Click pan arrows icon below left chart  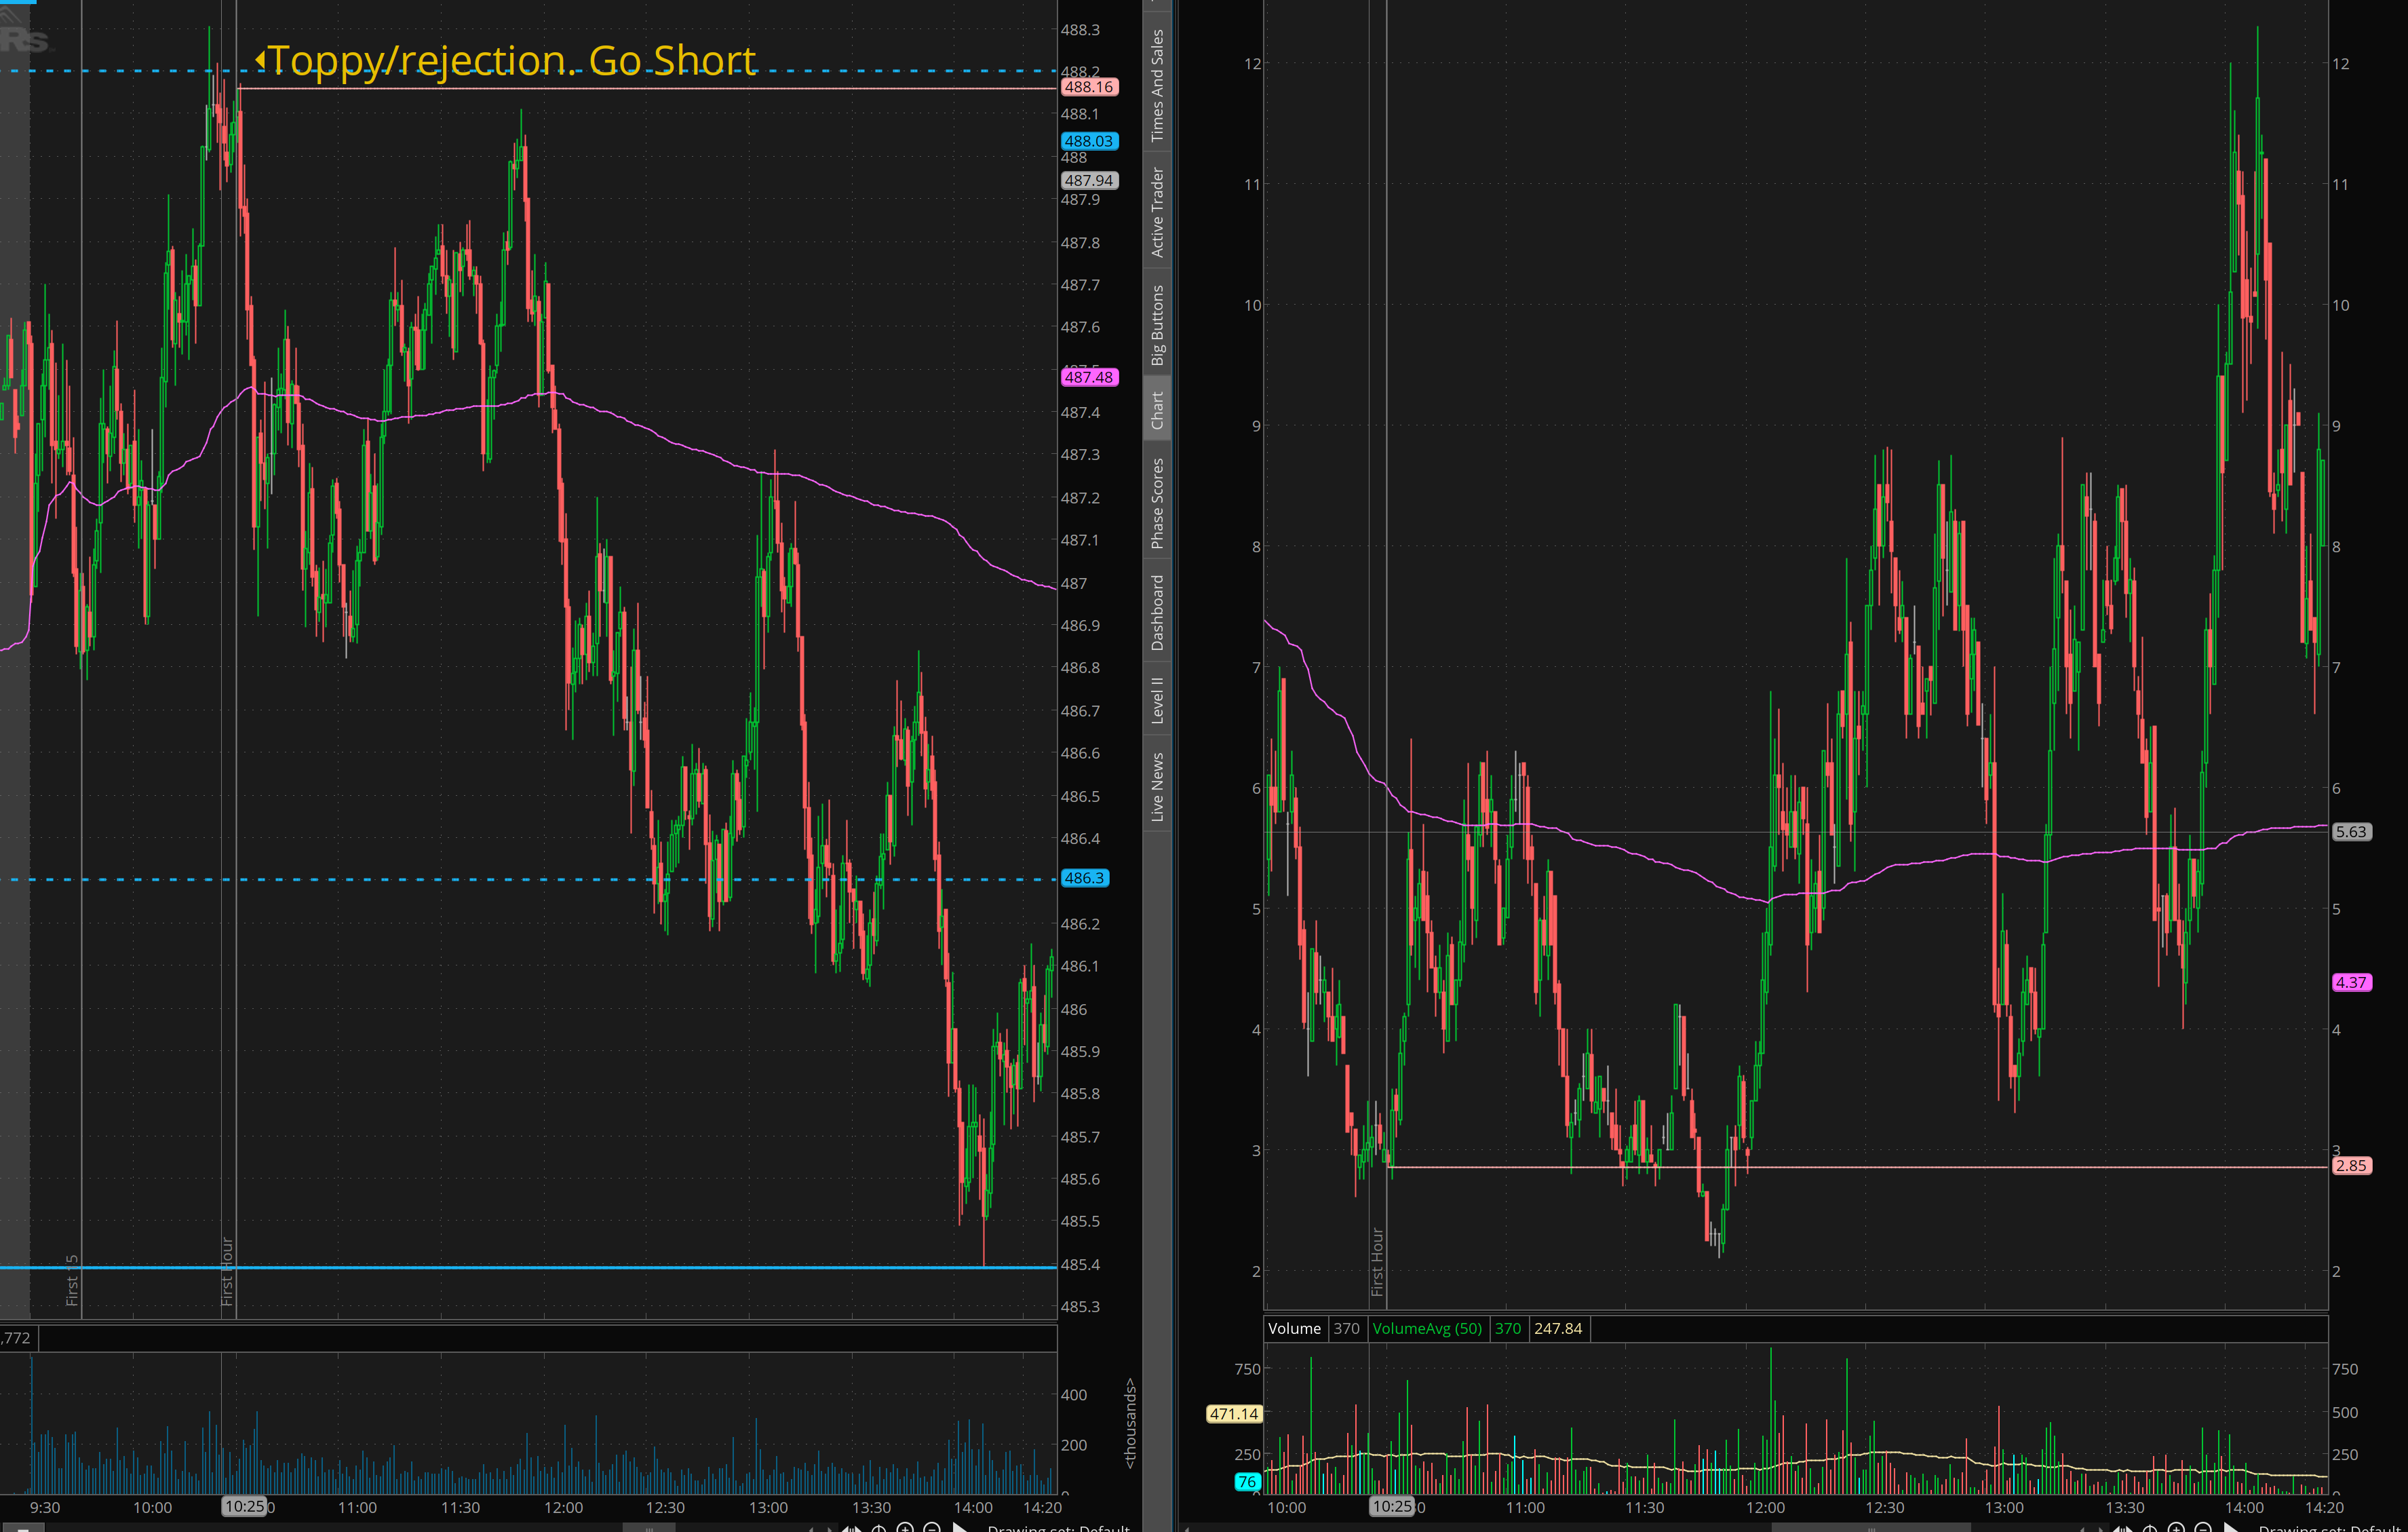852,1529
